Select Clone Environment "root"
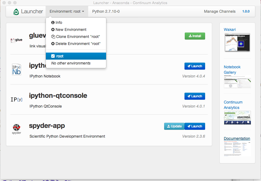Viewport: 261px width, 181px height. coord(76,37)
